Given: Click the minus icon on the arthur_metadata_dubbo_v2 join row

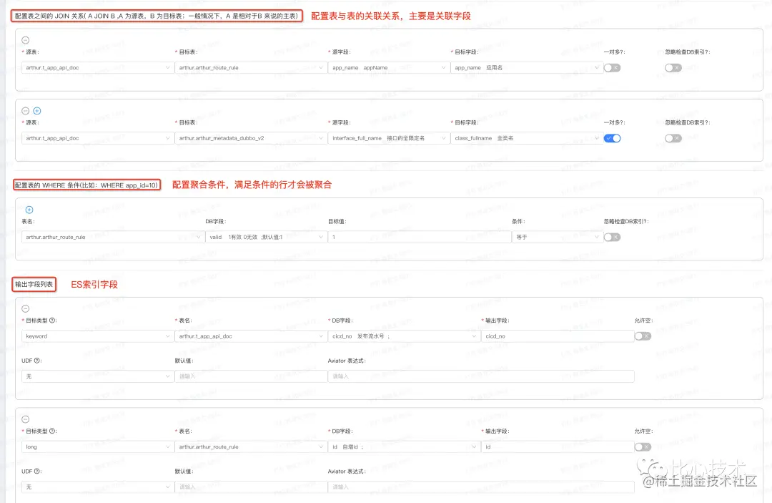Looking at the screenshot, I should tap(26, 111).
